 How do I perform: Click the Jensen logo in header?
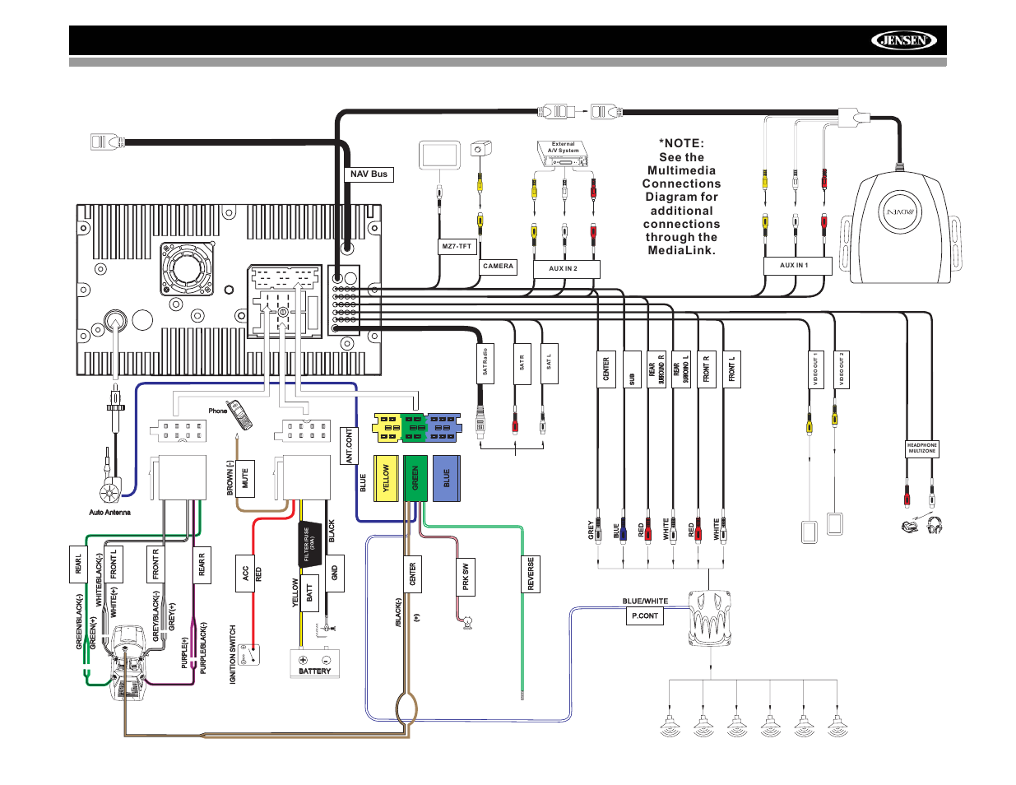[904, 40]
